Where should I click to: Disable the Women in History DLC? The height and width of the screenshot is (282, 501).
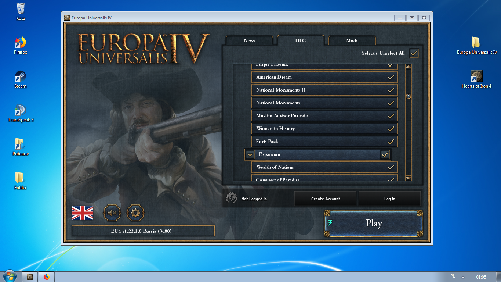390,128
